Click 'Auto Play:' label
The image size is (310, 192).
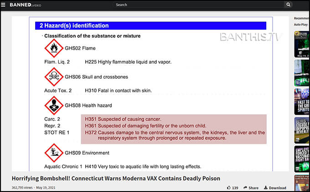point(301,25)
